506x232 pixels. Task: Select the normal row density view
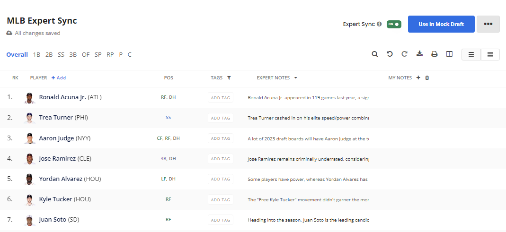(x=471, y=55)
